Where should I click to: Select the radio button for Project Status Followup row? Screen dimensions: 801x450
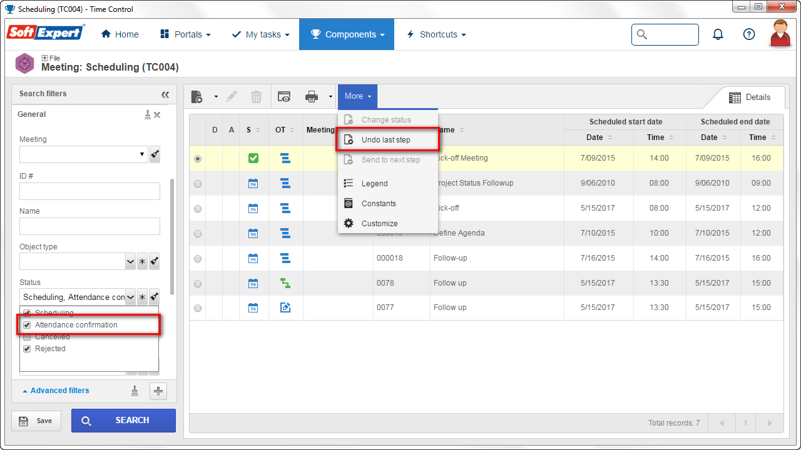[x=198, y=184]
